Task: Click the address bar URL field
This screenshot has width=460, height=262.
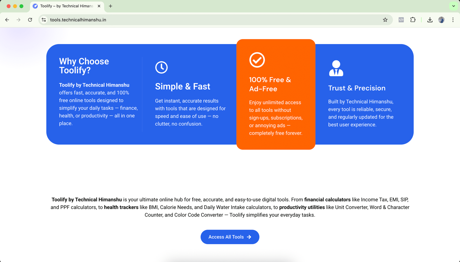Action: click(x=201, y=20)
